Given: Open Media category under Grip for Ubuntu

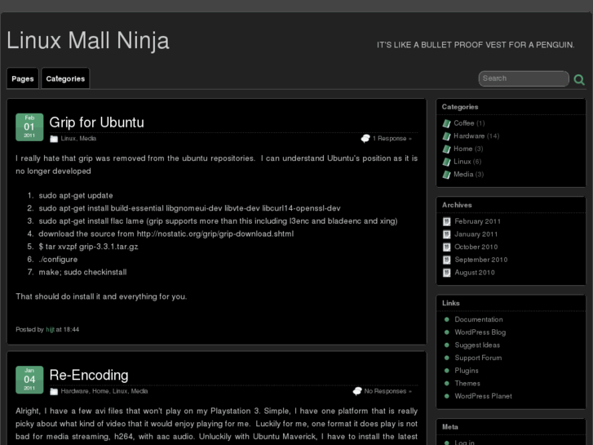Looking at the screenshot, I should (88, 139).
